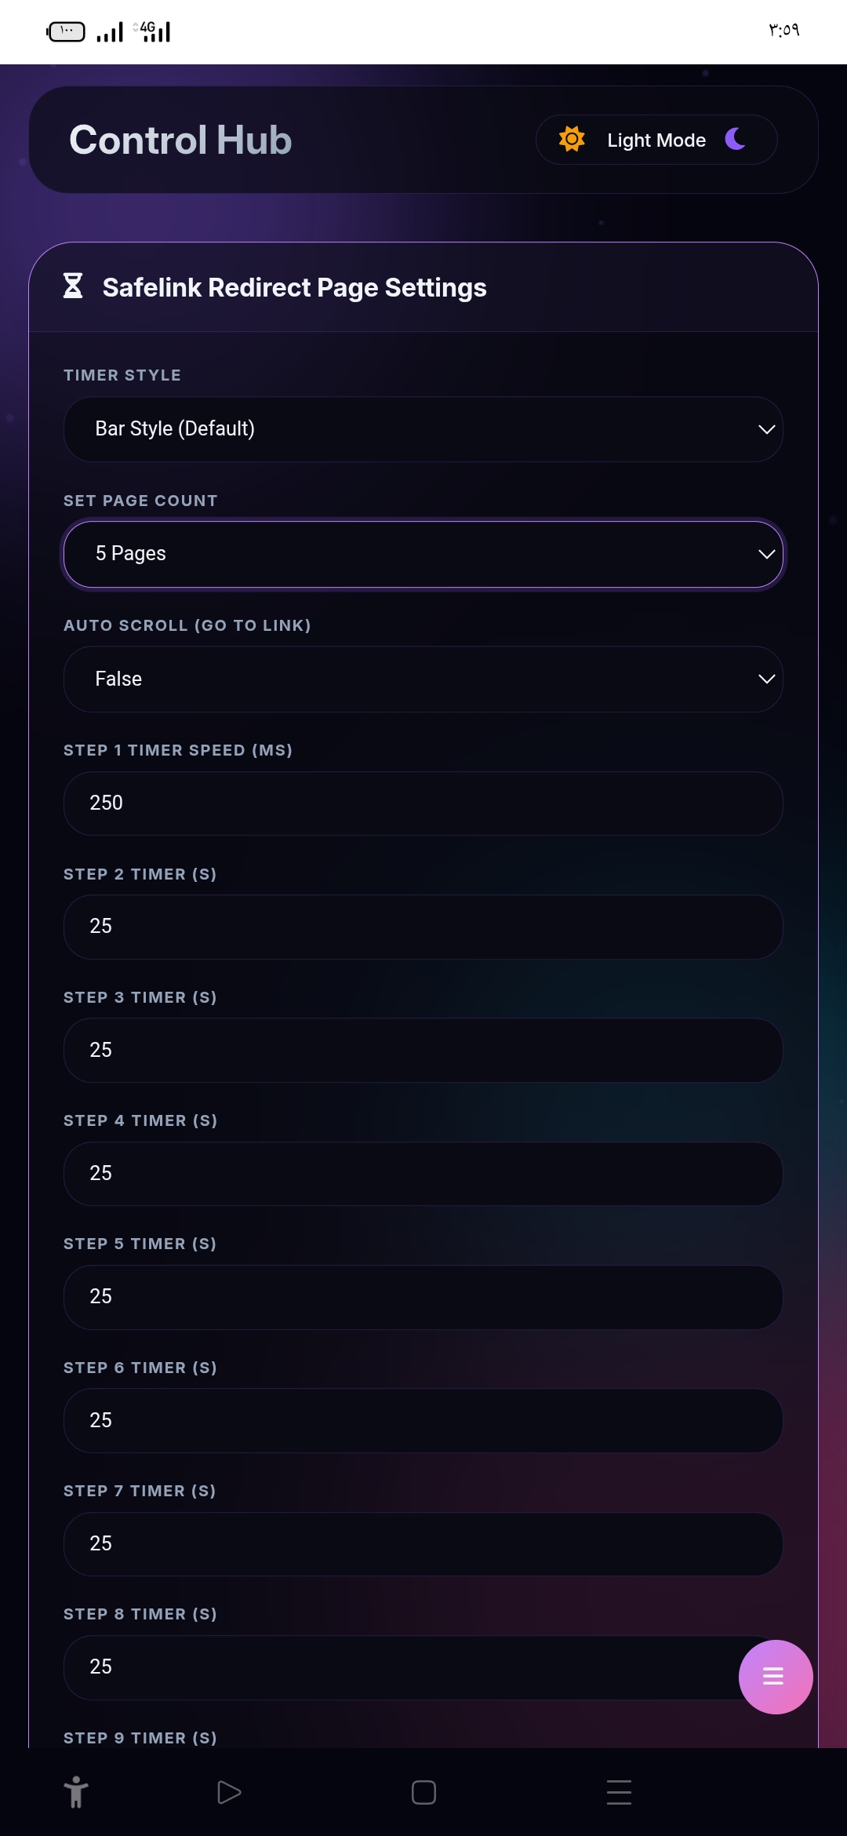Focus the Step 1 Timer Speed field
This screenshot has width=847, height=1836.
click(423, 803)
